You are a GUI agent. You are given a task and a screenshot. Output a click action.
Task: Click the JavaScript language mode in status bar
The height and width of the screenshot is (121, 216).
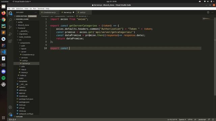click(x=202, y=120)
